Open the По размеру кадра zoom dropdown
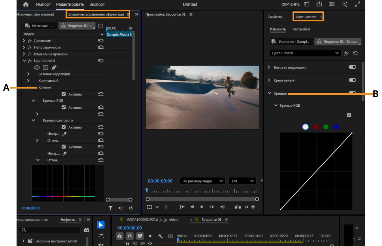This screenshot has width=382, height=246. [x=202, y=181]
